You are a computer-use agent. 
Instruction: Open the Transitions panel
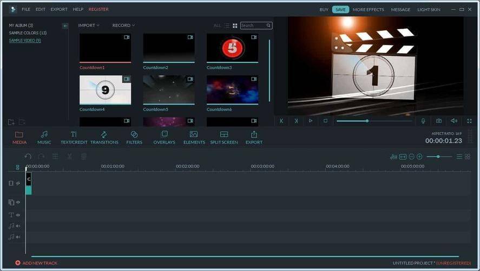click(104, 138)
